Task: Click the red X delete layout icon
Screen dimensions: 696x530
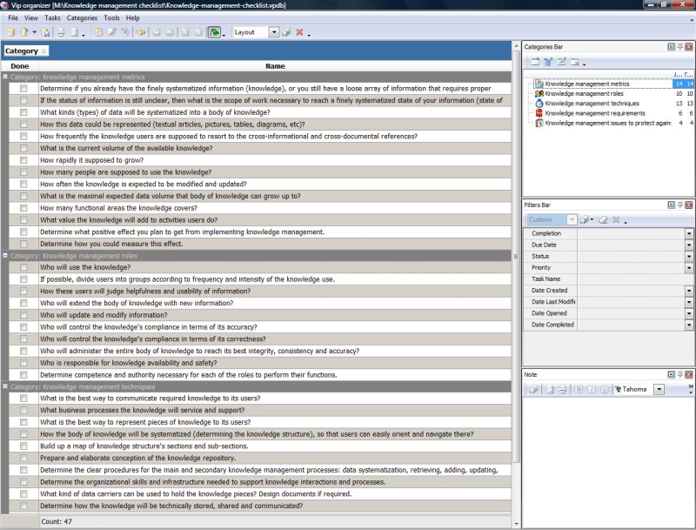Action: [299, 32]
